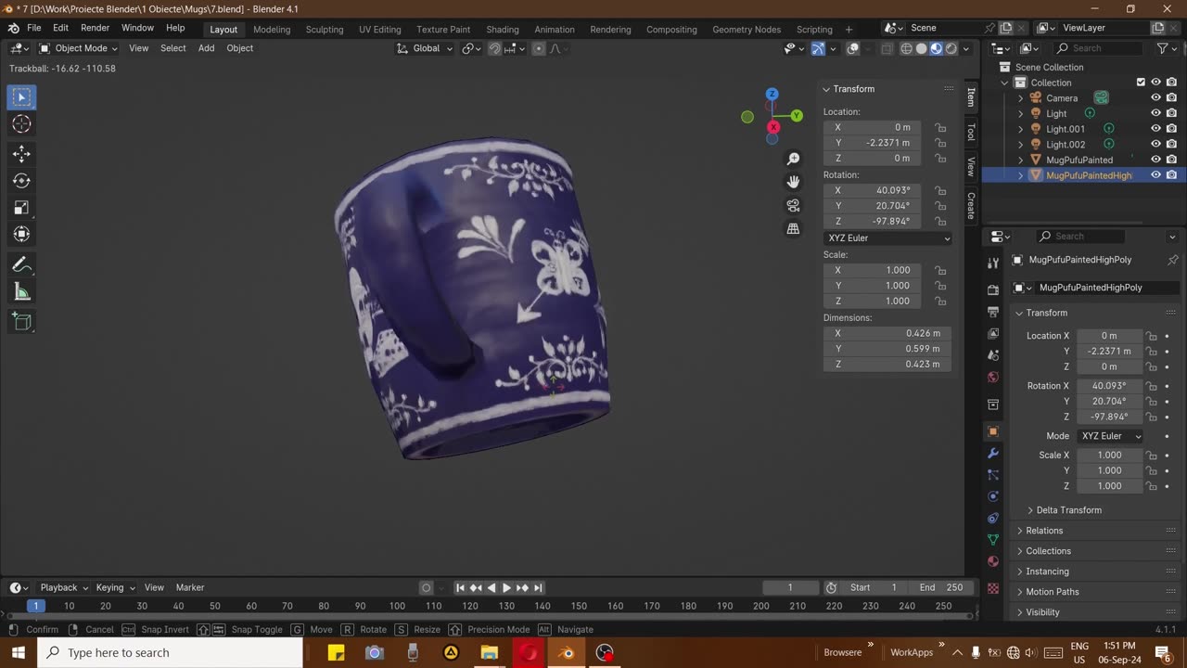Viewport: 1187px width, 668px height.
Task: Click Windows taskbar search box
Action: [171, 652]
